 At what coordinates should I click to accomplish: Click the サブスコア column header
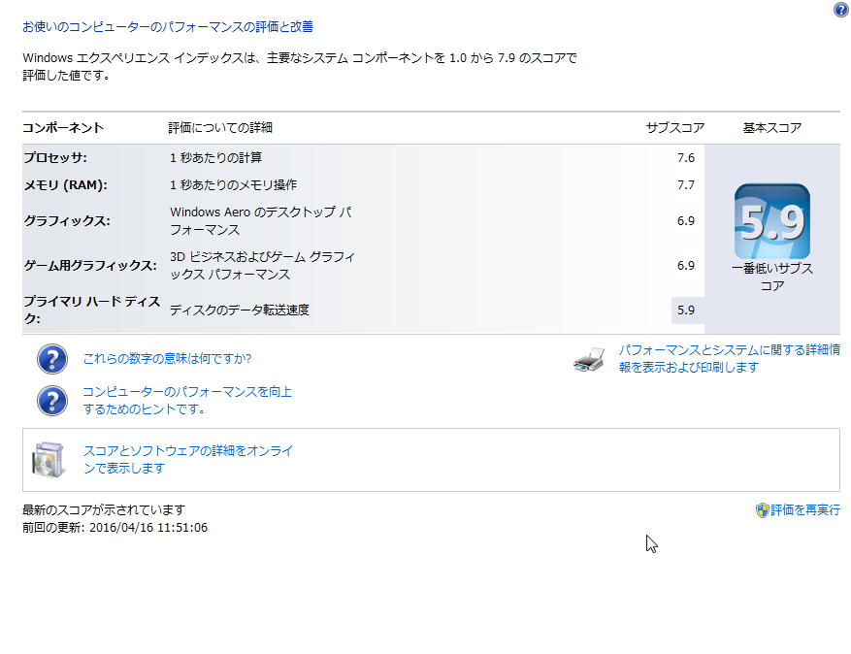point(675,128)
